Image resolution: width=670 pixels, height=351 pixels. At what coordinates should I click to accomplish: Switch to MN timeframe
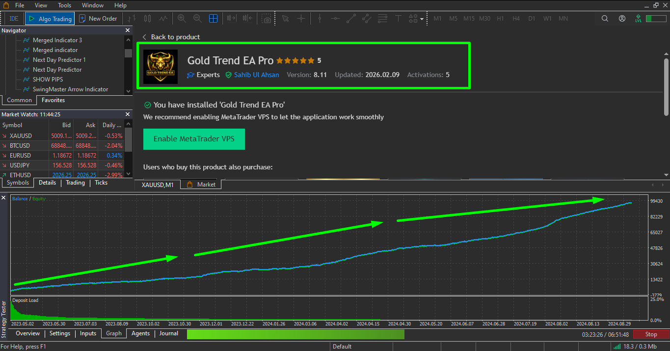(x=563, y=19)
